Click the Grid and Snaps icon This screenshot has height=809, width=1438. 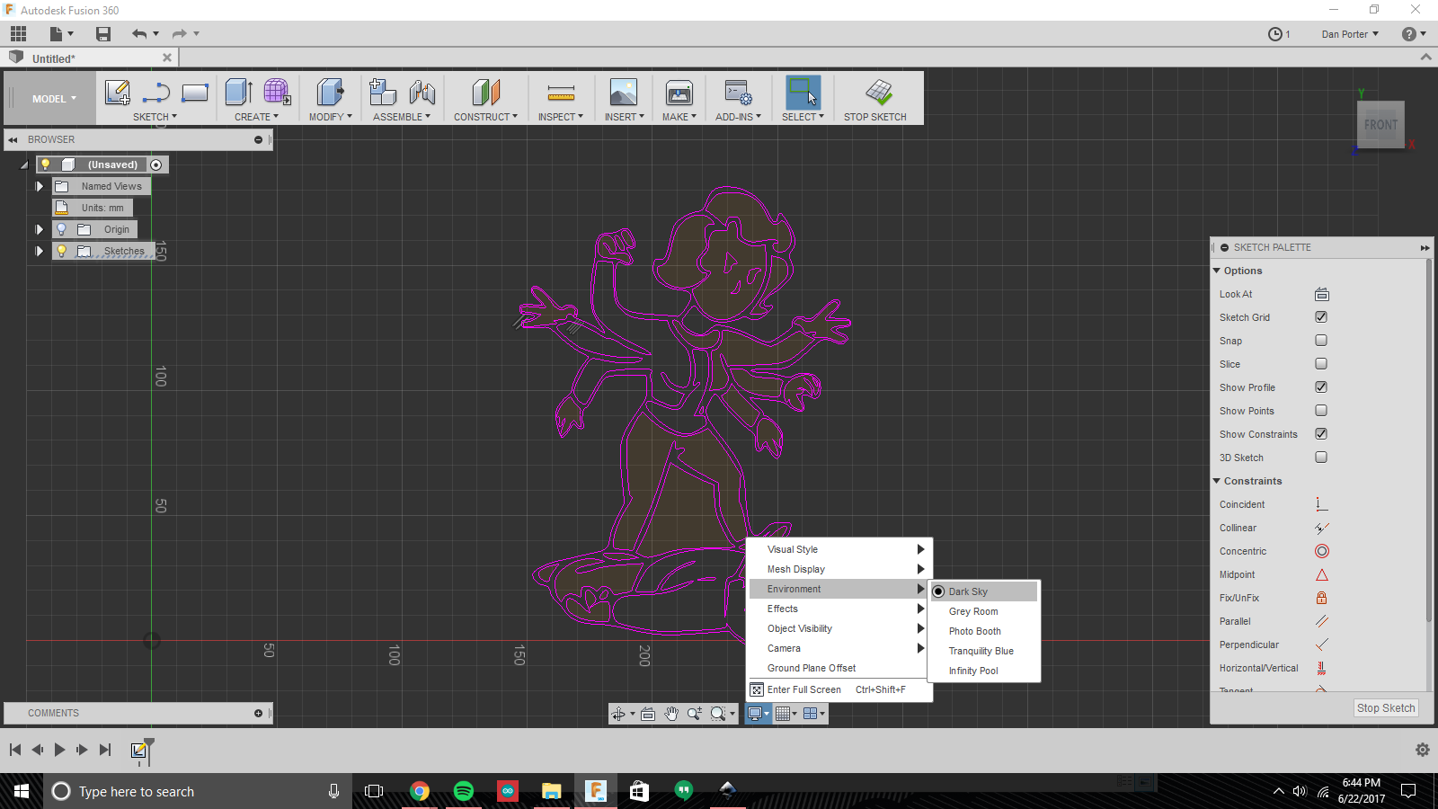click(783, 714)
